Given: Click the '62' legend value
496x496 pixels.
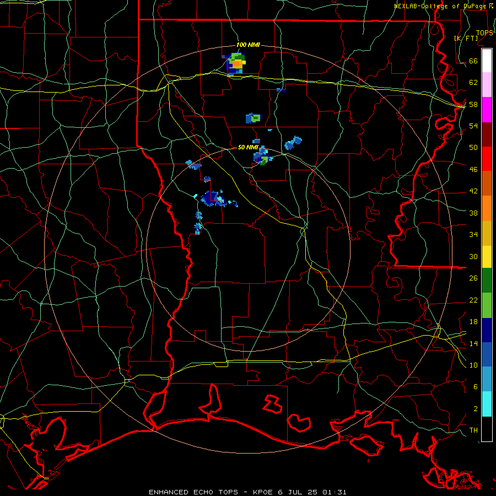Looking at the screenshot, I should click(473, 83).
